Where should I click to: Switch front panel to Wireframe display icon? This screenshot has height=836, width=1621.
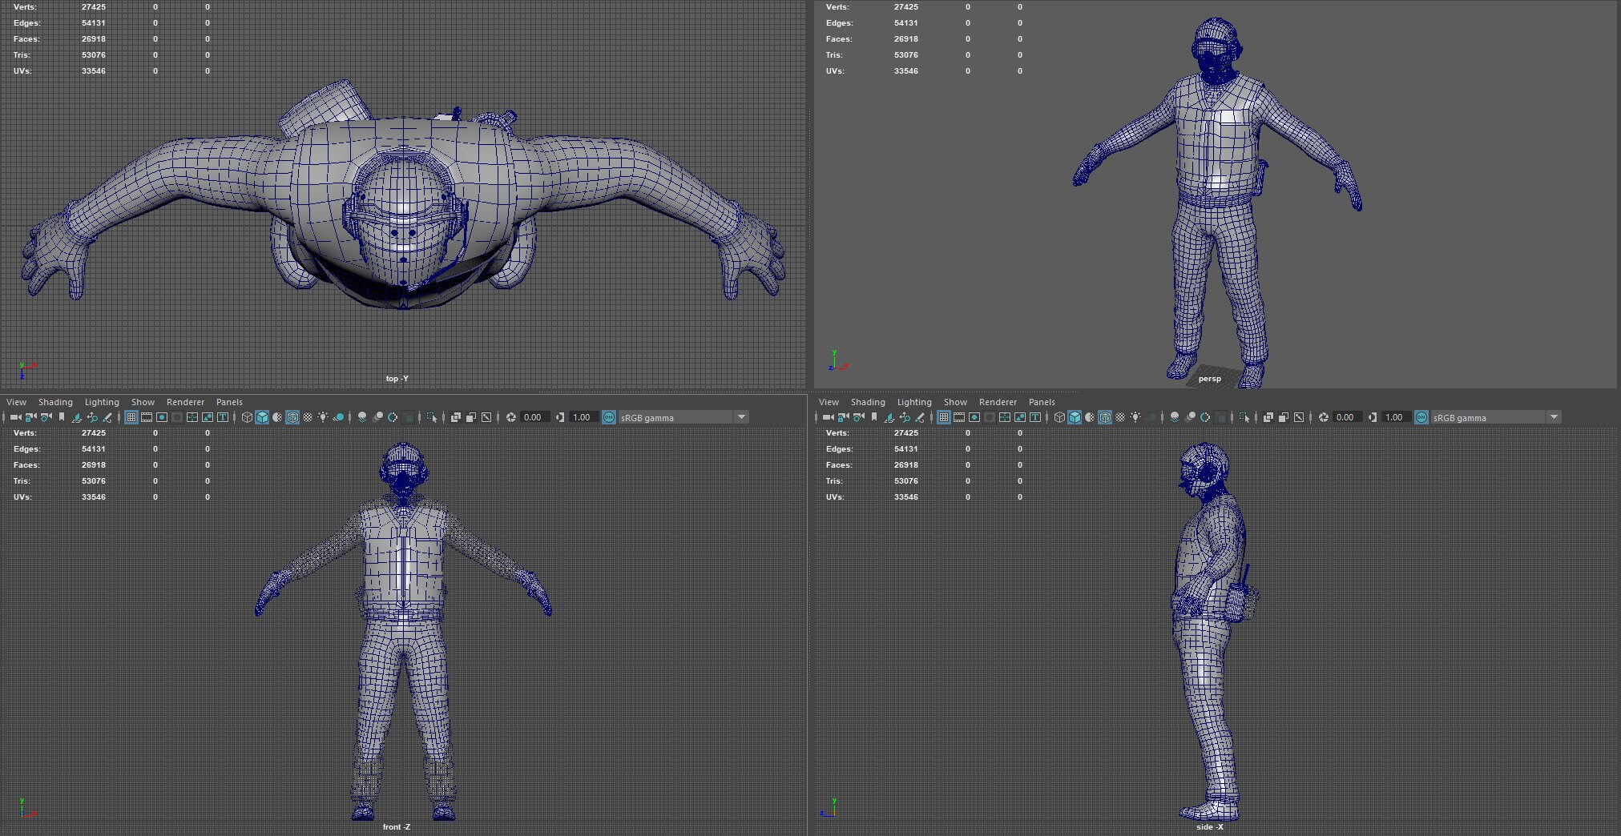coord(247,417)
